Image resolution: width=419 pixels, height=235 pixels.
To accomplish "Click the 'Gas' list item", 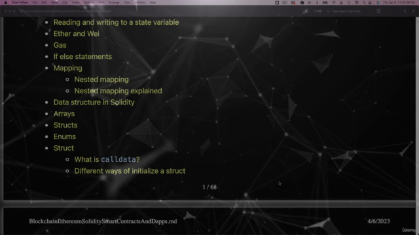I will click(x=60, y=45).
